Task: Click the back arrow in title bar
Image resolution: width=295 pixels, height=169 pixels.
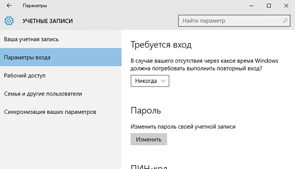Action: tap(9, 6)
